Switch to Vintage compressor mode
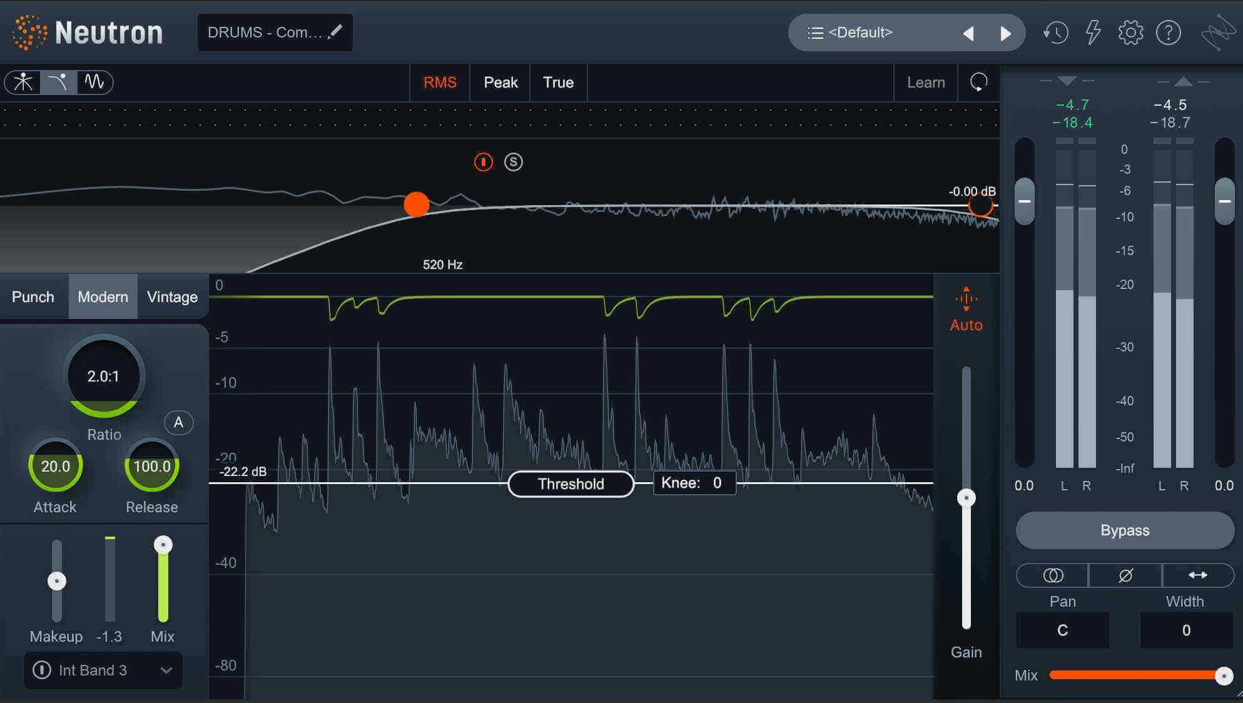This screenshot has width=1243, height=703. pyautogui.click(x=172, y=296)
